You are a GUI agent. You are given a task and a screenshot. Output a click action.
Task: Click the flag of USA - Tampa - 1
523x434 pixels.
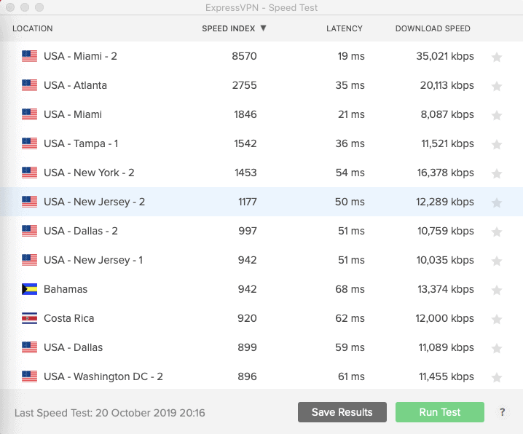[29, 143]
